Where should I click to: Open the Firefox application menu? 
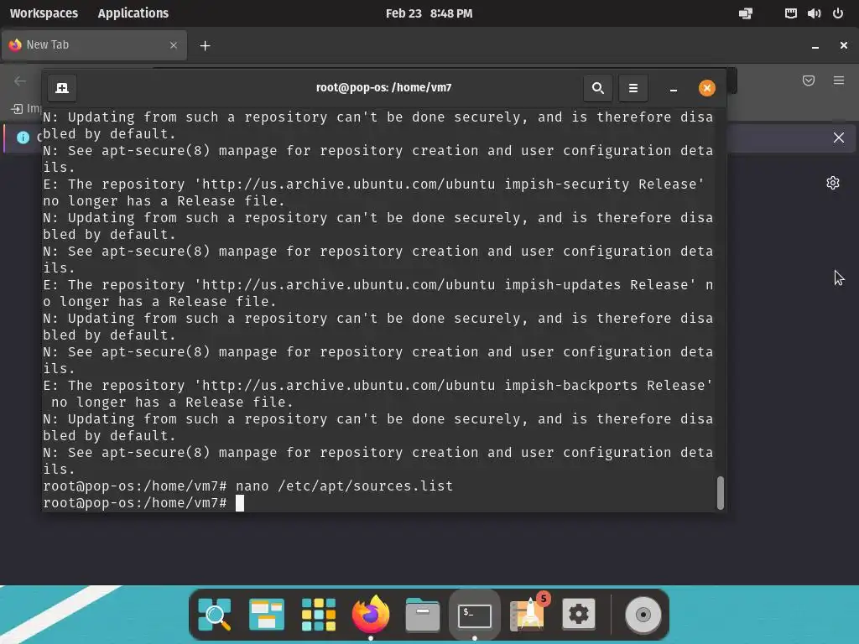click(x=839, y=81)
